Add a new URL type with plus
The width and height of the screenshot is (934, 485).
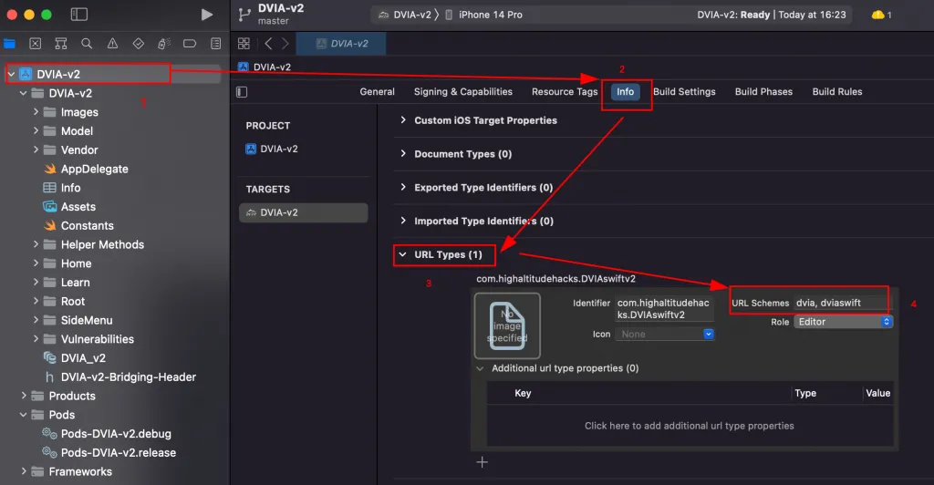tap(483, 462)
